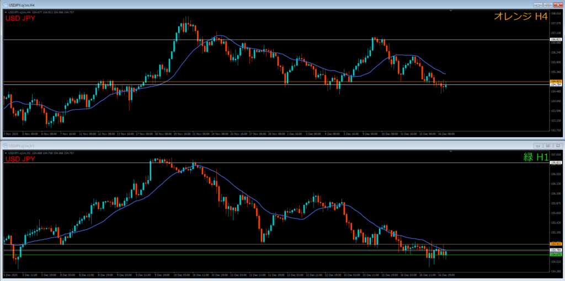Minimize the USDJPY H4 chart window

pyautogui.click(x=538, y=4)
